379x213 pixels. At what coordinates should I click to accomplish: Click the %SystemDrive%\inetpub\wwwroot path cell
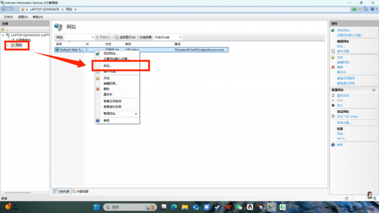pos(199,50)
